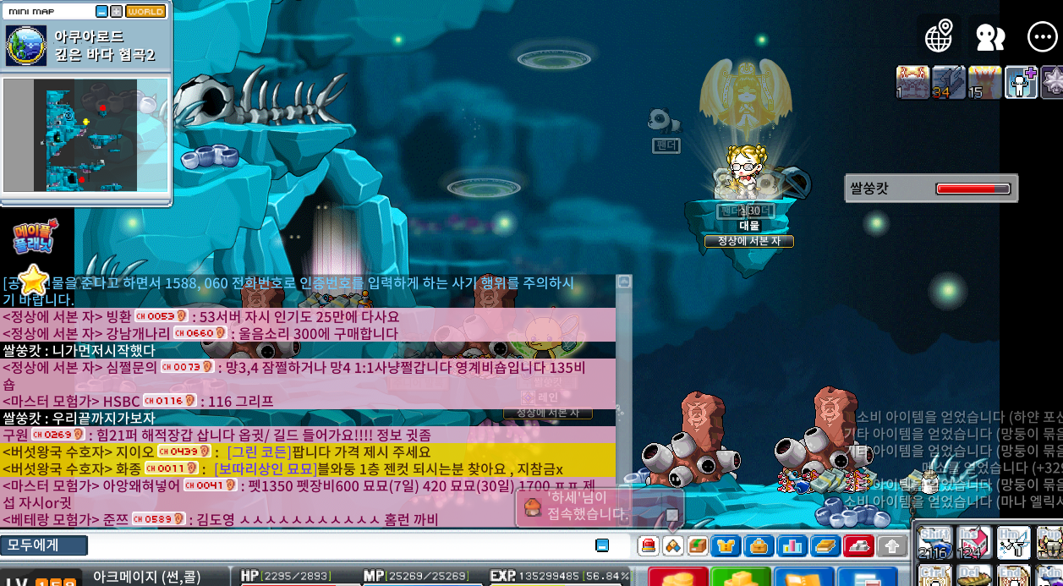This screenshot has height=586, width=1063.
Task: Use the Pdn quick slot skill
Action: (1049, 575)
